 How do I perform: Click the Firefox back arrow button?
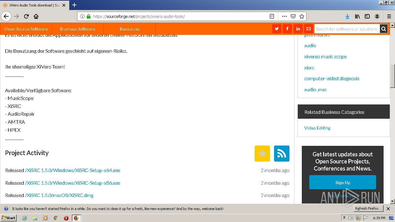pos(6,16)
